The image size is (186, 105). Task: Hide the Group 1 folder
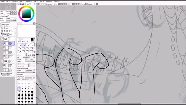tap(2, 34)
